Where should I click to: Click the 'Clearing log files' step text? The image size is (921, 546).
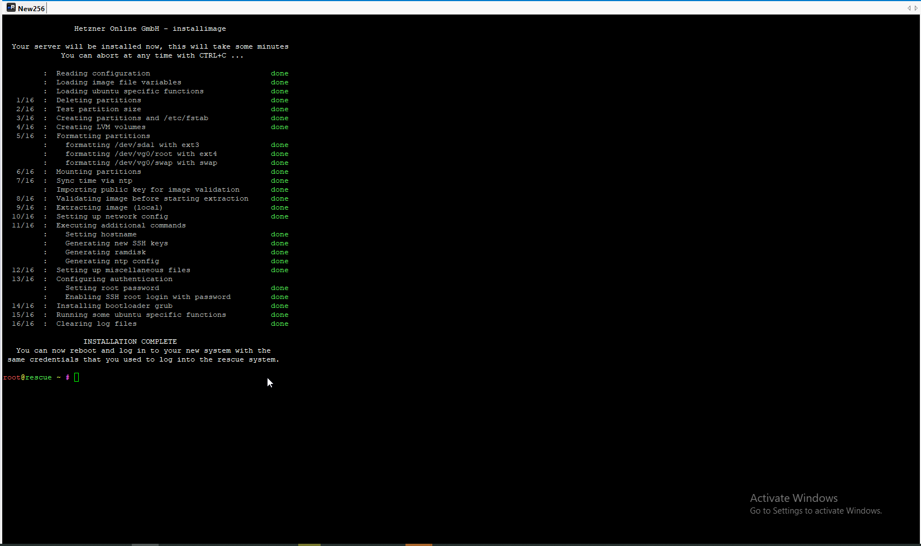click(97, 324)
